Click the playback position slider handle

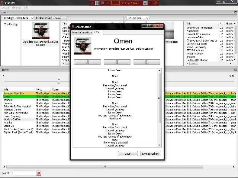(59, 82)
